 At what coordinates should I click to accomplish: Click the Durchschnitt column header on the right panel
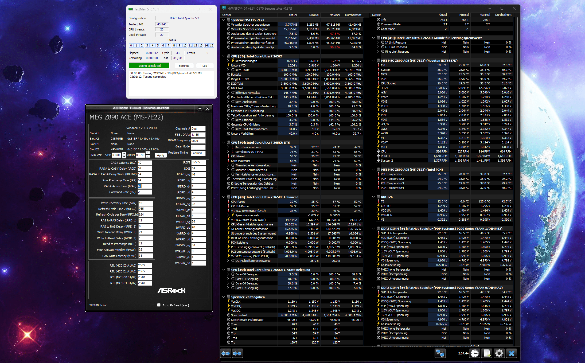[x=503, y=15]
